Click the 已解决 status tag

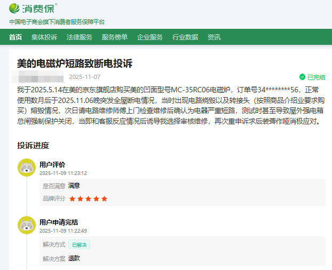tap(79, 244)
